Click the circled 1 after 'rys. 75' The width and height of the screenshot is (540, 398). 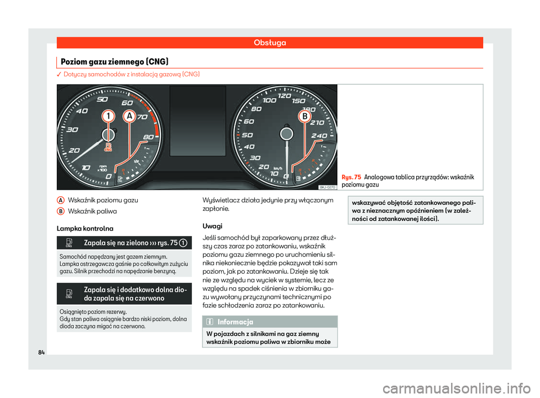(x=183, y=243)
